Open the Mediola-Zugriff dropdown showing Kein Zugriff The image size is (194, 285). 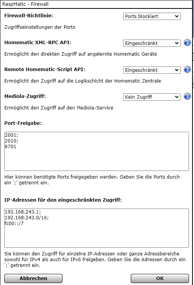[152, 97]
